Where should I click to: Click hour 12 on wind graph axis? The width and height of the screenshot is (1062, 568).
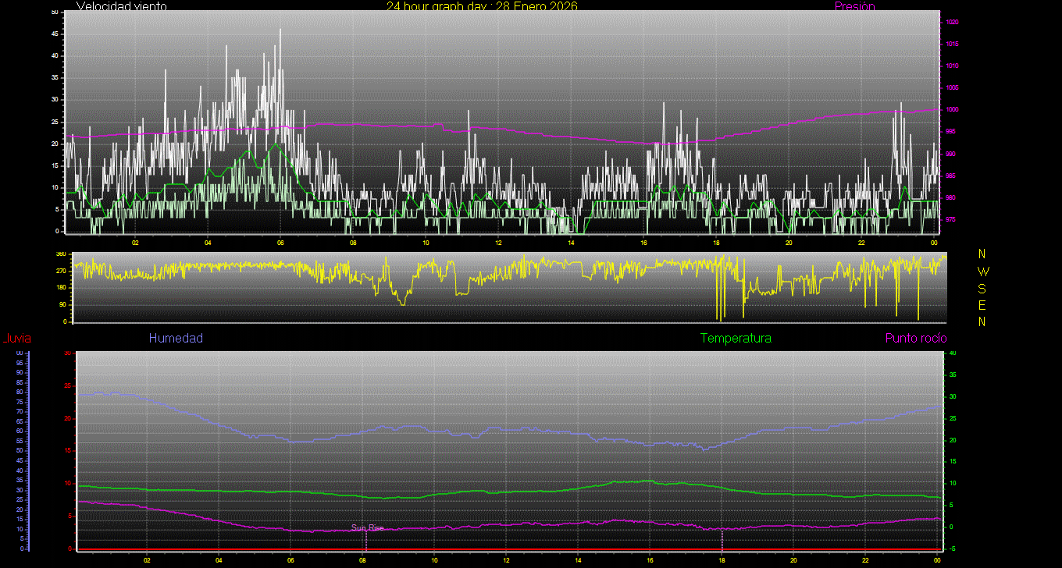pos(498,242)
